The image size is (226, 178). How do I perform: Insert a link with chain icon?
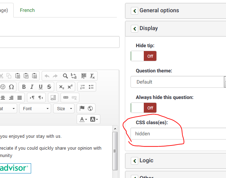[65, 98]
